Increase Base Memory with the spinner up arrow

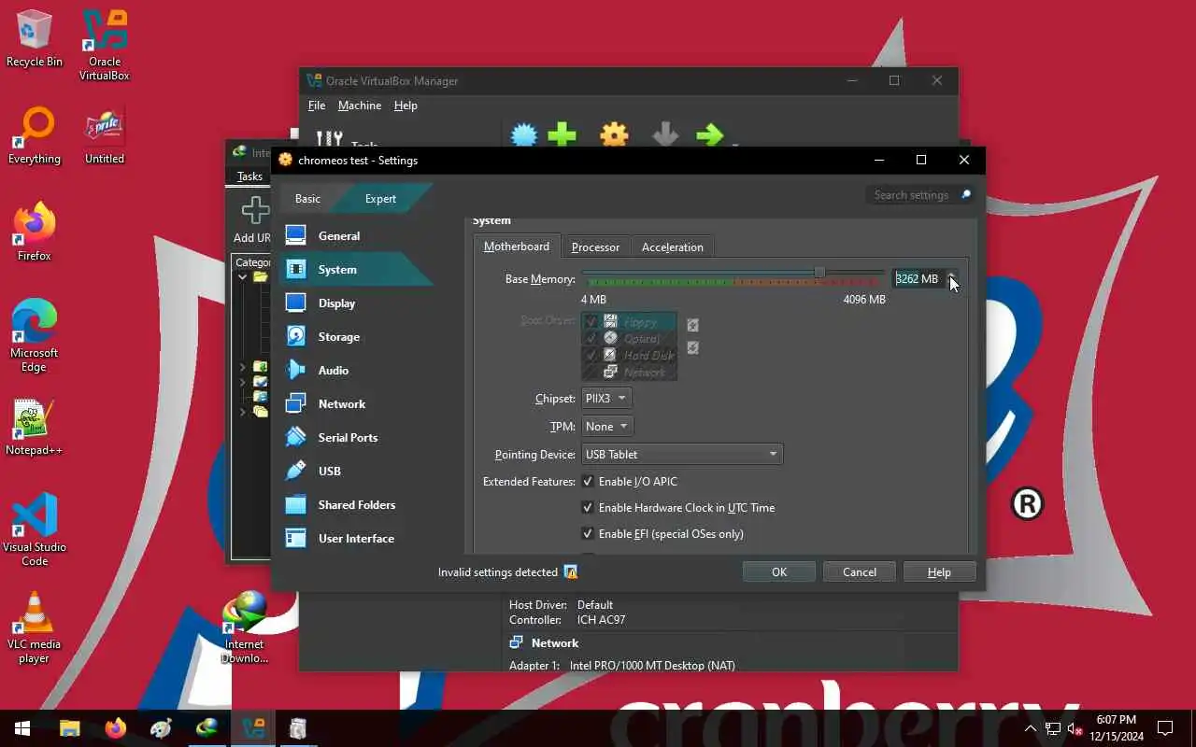coord(951,275)
